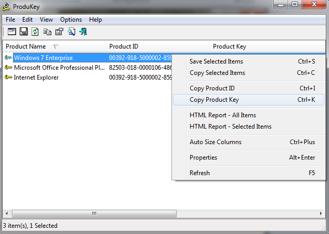Click the Select Source toolbar icon

pos(12,32)
